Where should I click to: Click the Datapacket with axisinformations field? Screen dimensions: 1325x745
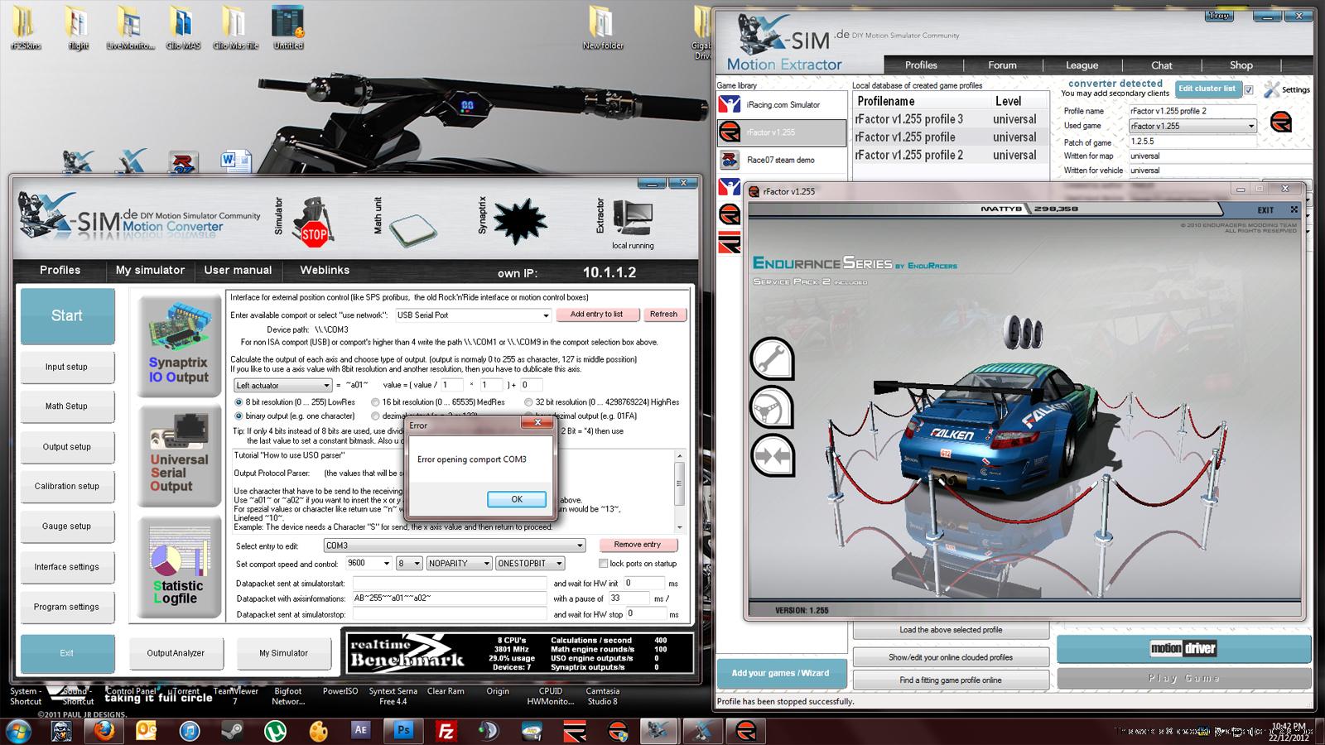[x=449, y=598]
